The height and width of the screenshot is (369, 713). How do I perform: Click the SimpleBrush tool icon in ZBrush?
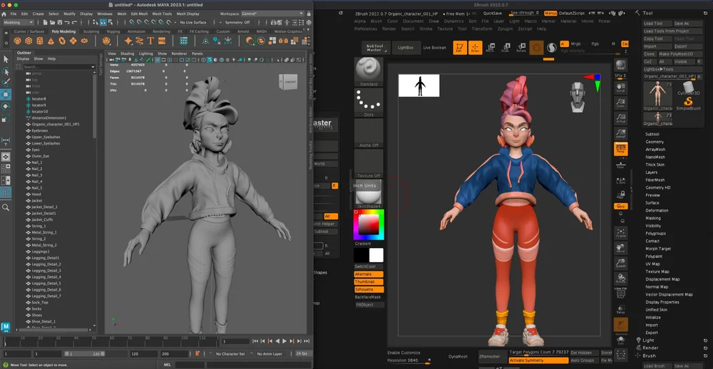[x=688, y=103]
